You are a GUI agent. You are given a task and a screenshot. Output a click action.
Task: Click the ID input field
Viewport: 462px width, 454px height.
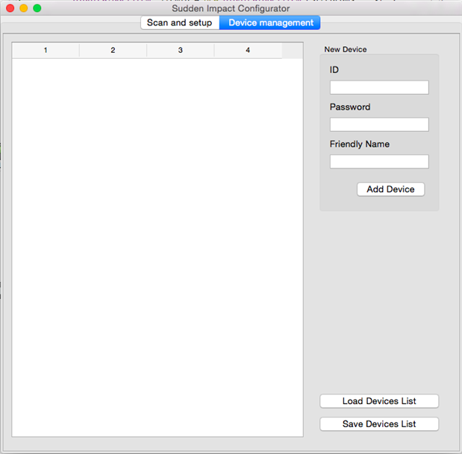[379, 87]
